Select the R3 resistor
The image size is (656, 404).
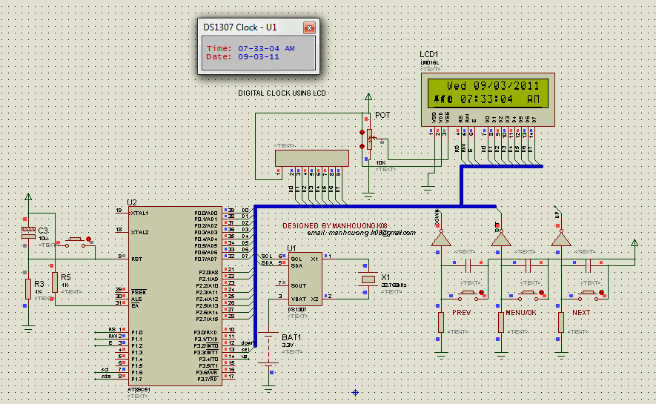[28, 289]
